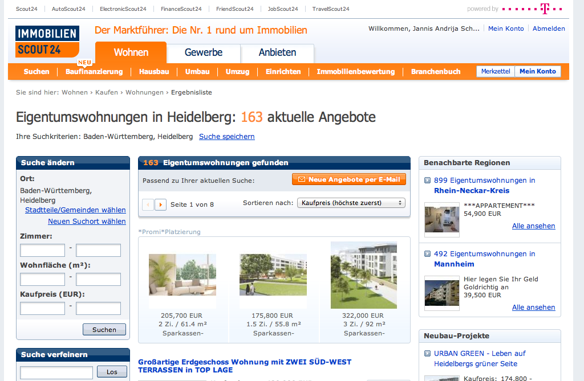Click the Suchen button in Suche ändern
The height and width of the screenshot is (381, 584).
[x=104, y=330]
